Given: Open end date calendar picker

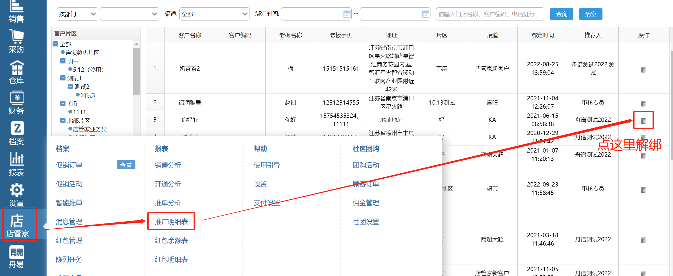Looking at the screenshot, I should click(x=426, y=14).
